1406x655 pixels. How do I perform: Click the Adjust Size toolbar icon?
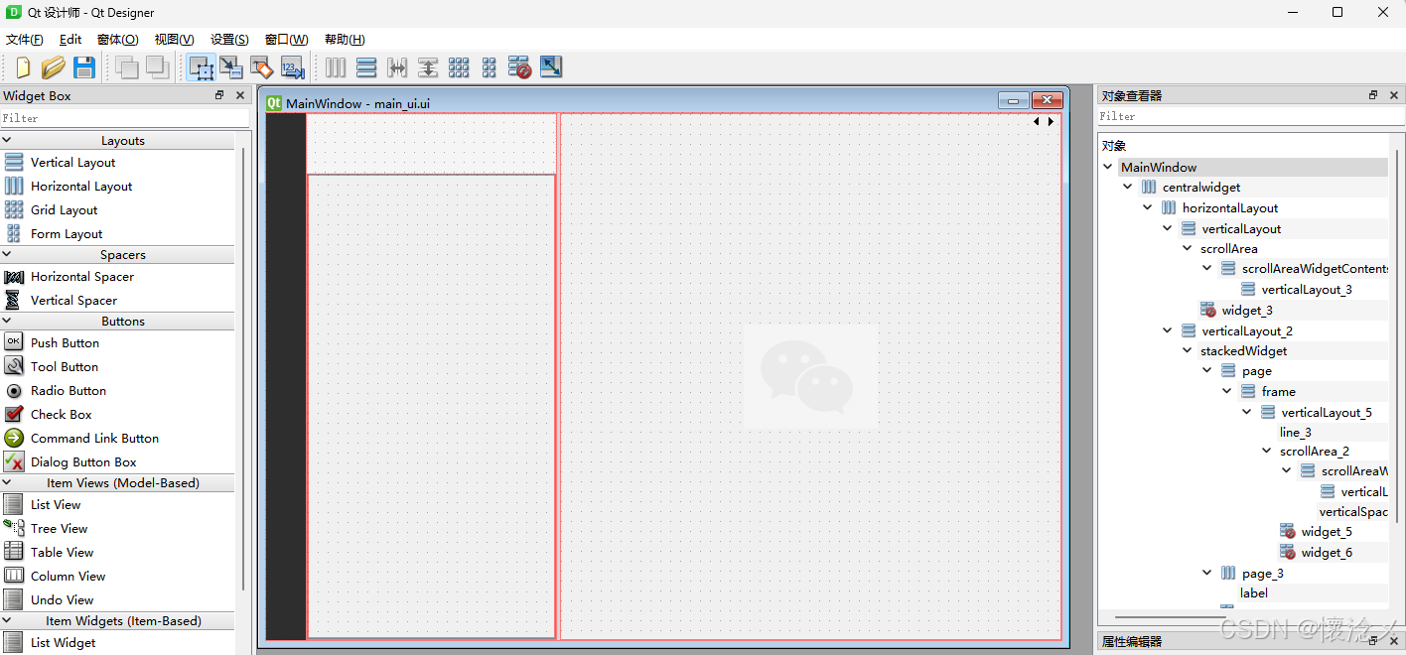click(x=550, y=67)
